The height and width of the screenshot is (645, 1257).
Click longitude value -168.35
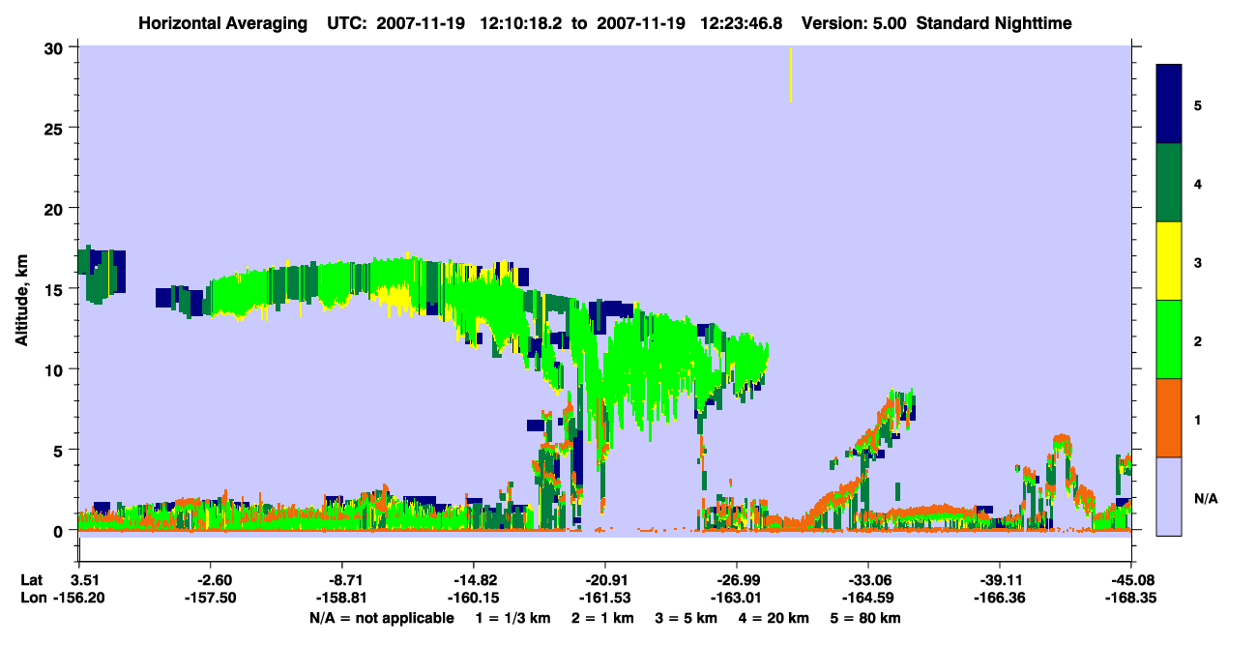click(1130, 599)
